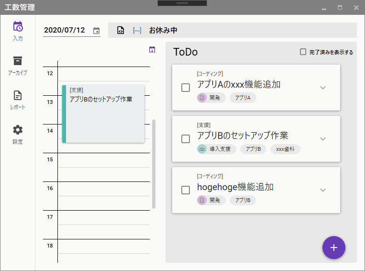Image resolution: width=365 pixels, height=271 pixels.
Task: Expand the アプリBのセットアップ作業 ToDo card
Action: point(322,139)
